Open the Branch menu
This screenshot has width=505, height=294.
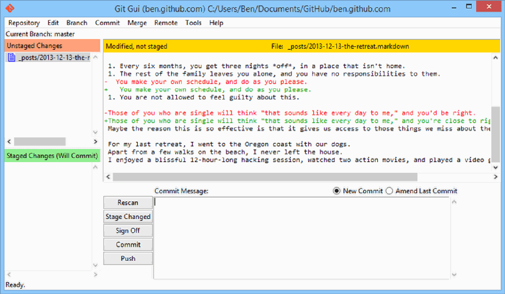(x=77, y=23)
